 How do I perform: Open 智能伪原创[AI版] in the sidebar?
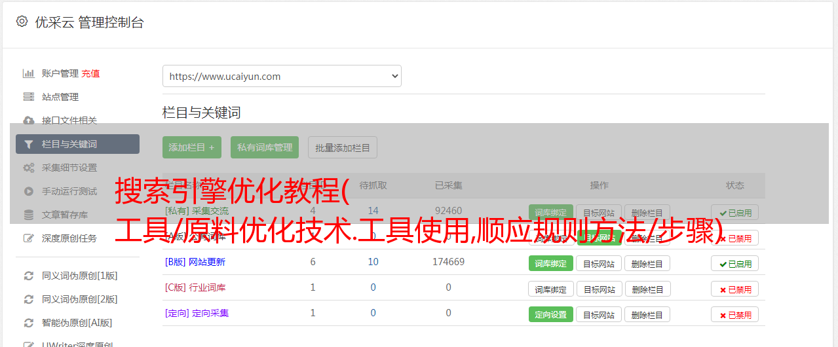coord(77,323)
